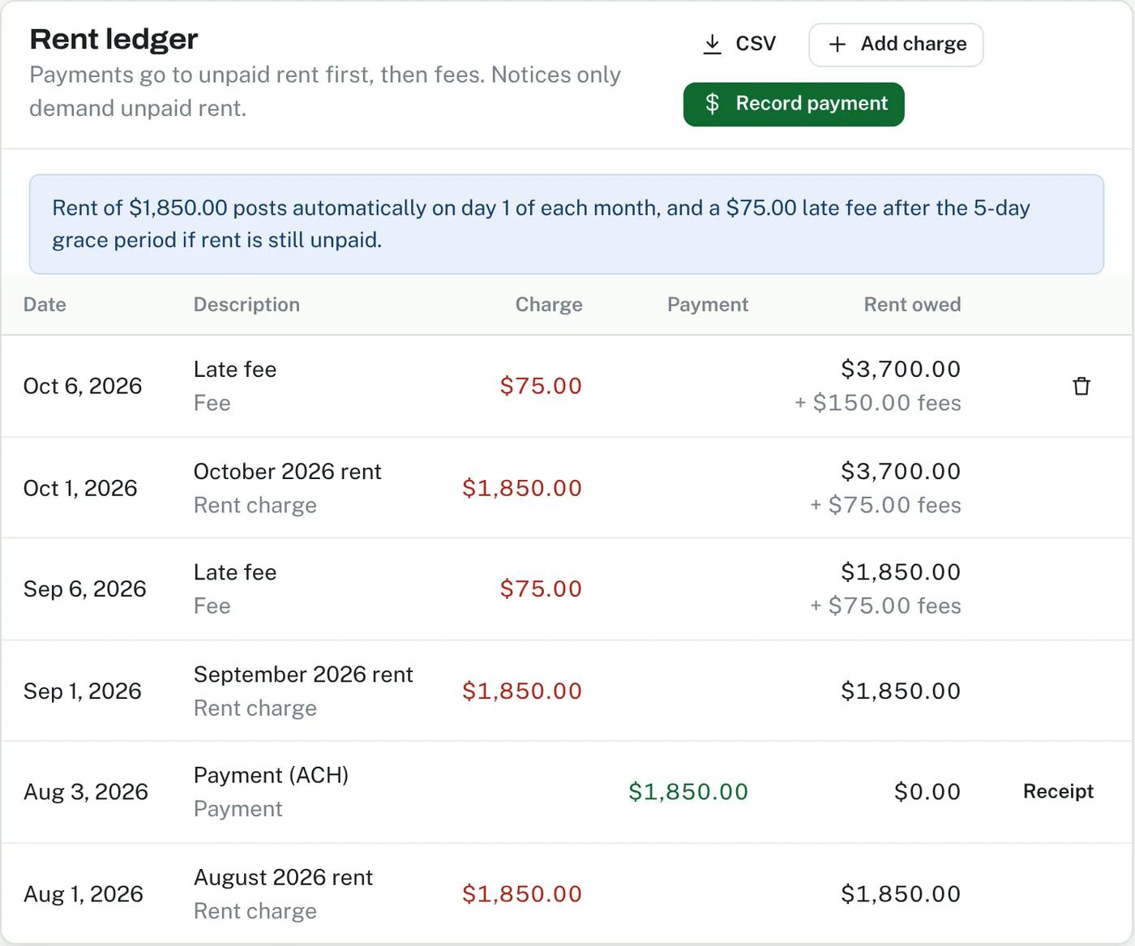Click the Add charge button
This screenshot has width=1135, height=946.
[896, 45]
